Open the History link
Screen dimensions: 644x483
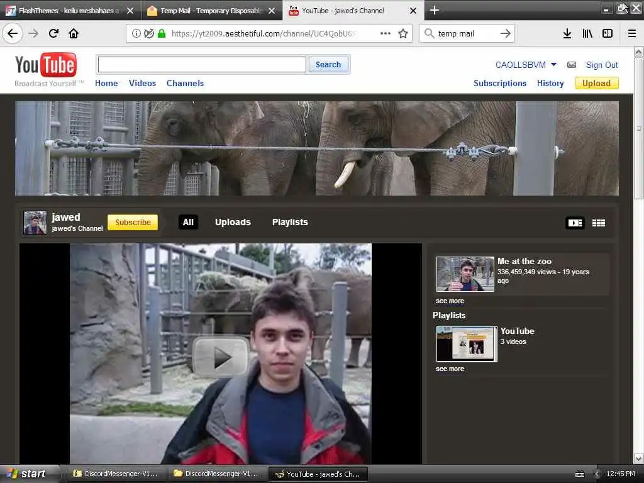[550, 83]
